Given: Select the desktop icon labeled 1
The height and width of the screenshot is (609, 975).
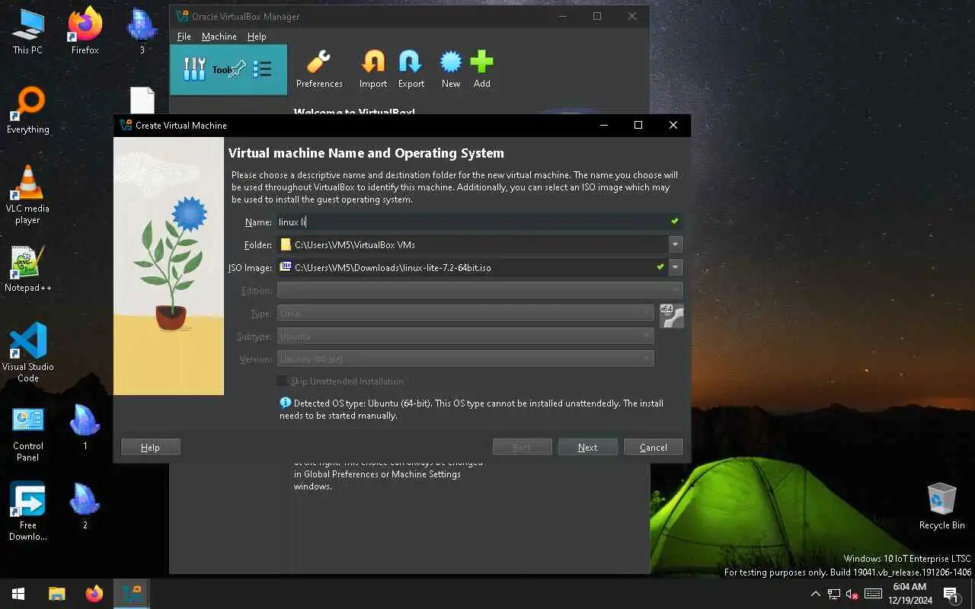Looking at the screenshot, I should tap(85, 426).
